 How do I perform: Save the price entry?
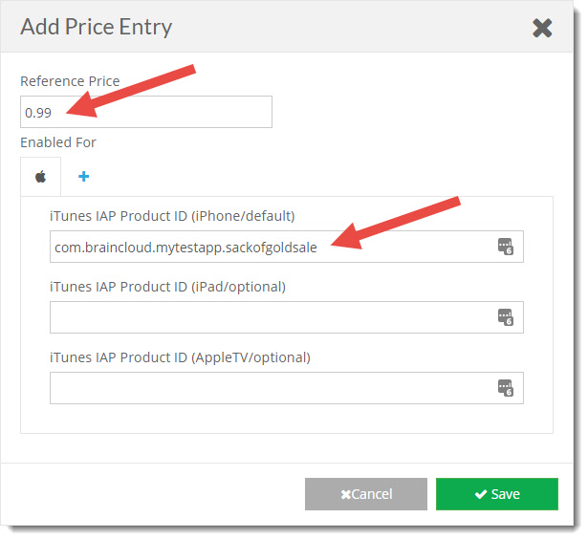[x=496, y=494]
